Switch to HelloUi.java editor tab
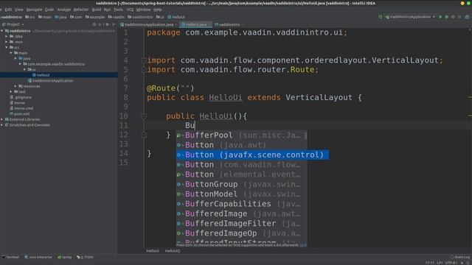This screenshot has height=265, width=472. click(195, 24)
